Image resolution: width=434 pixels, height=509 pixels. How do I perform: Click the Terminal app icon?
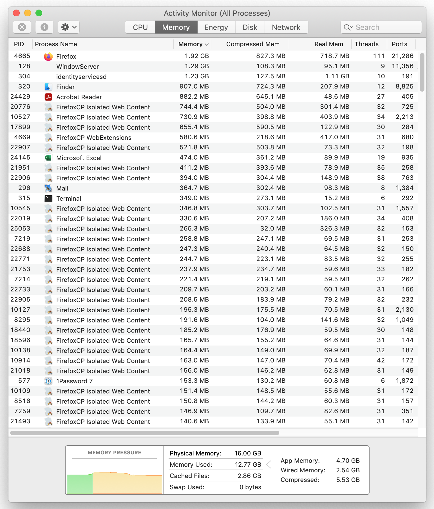48,198
